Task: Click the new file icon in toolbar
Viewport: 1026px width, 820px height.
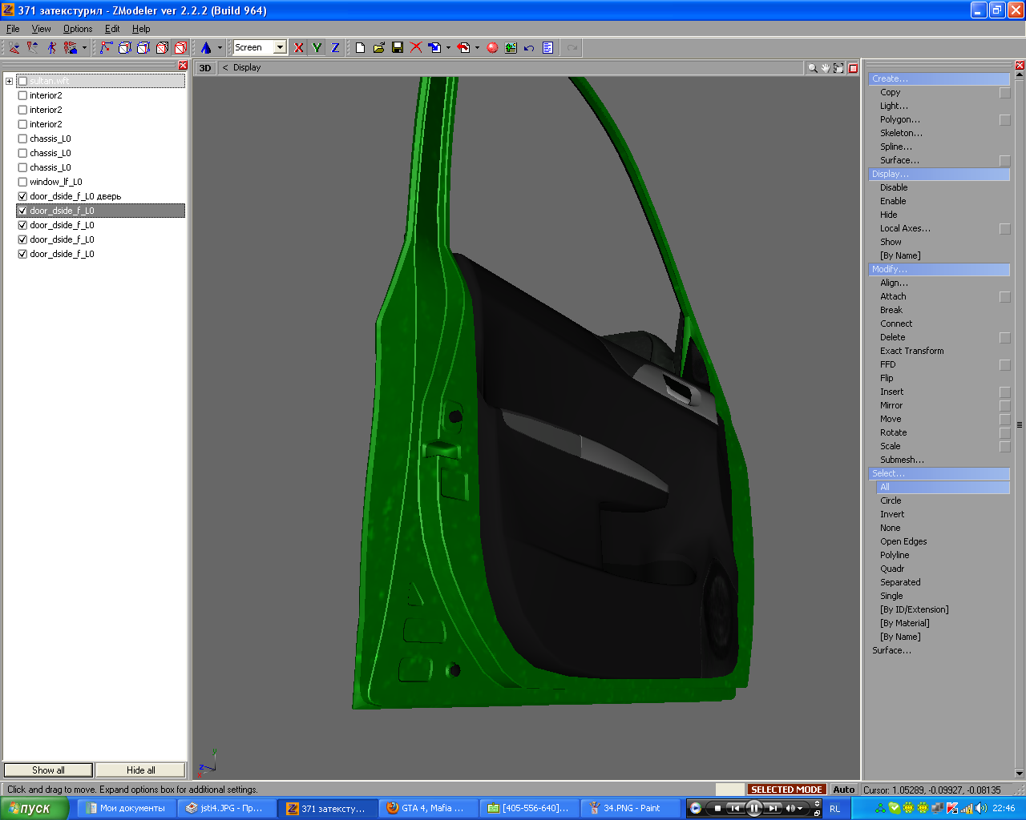Action: click(360, 48)
